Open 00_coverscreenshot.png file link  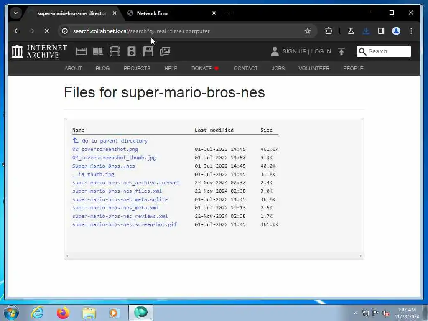coord(105,149)
